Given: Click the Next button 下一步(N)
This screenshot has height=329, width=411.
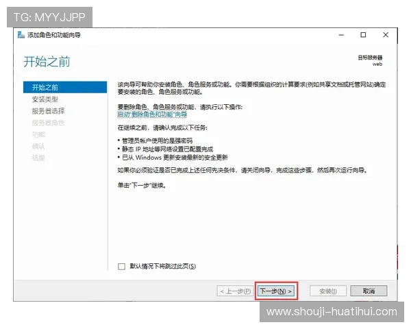Looking at the screenshot, I should (x=276, y=291).
